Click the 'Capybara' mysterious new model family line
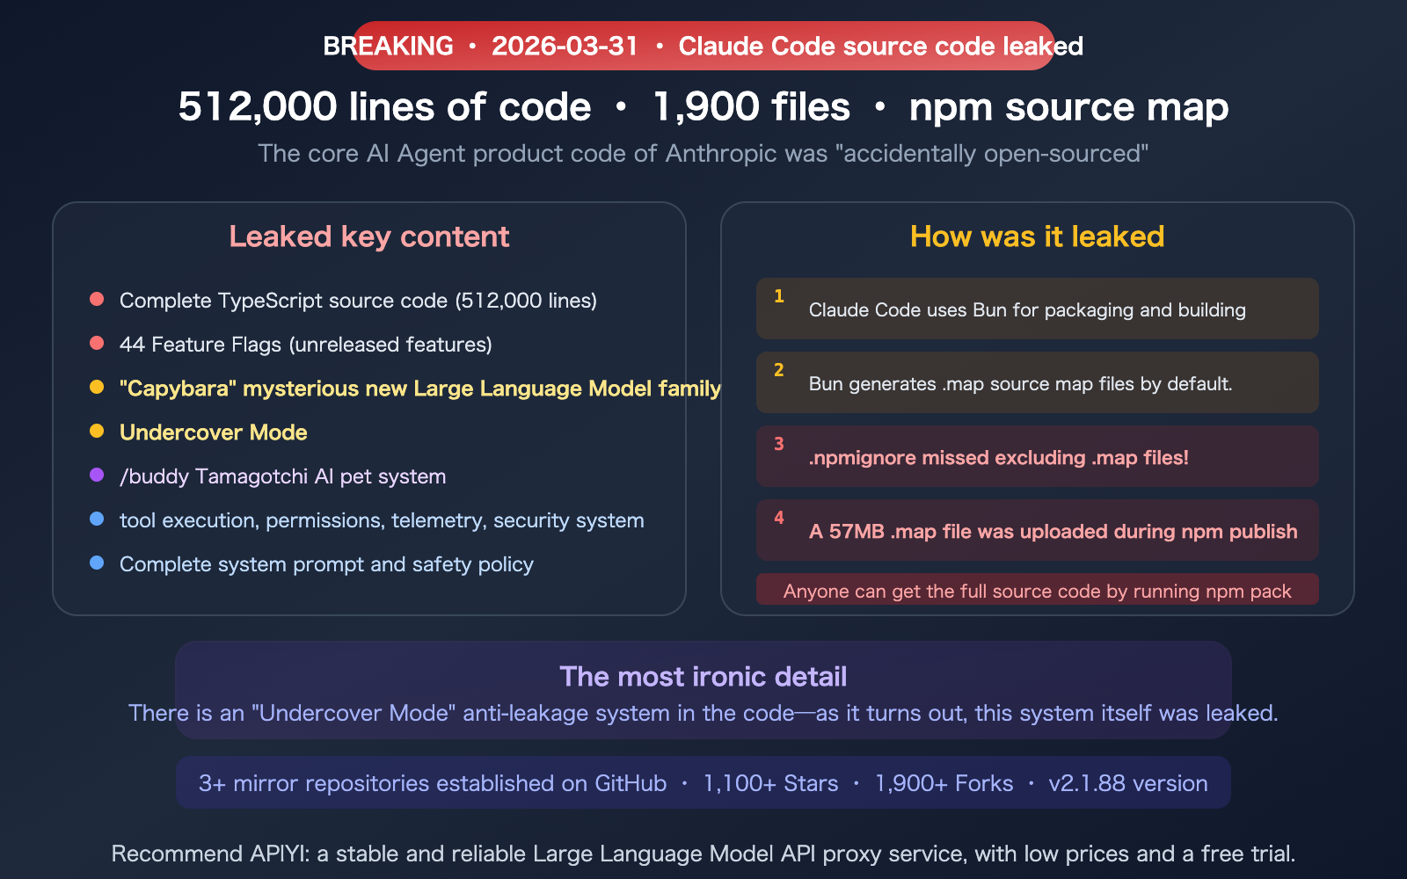The height and width of the screenshot is (879, 1407). tap(420, 389)
